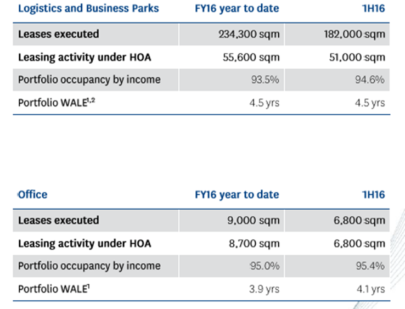Image resolution: width=405 pixels, height=309 pixels.
Task: Click the Office 8,700 sqm HOA value
Action: (254, 243)
